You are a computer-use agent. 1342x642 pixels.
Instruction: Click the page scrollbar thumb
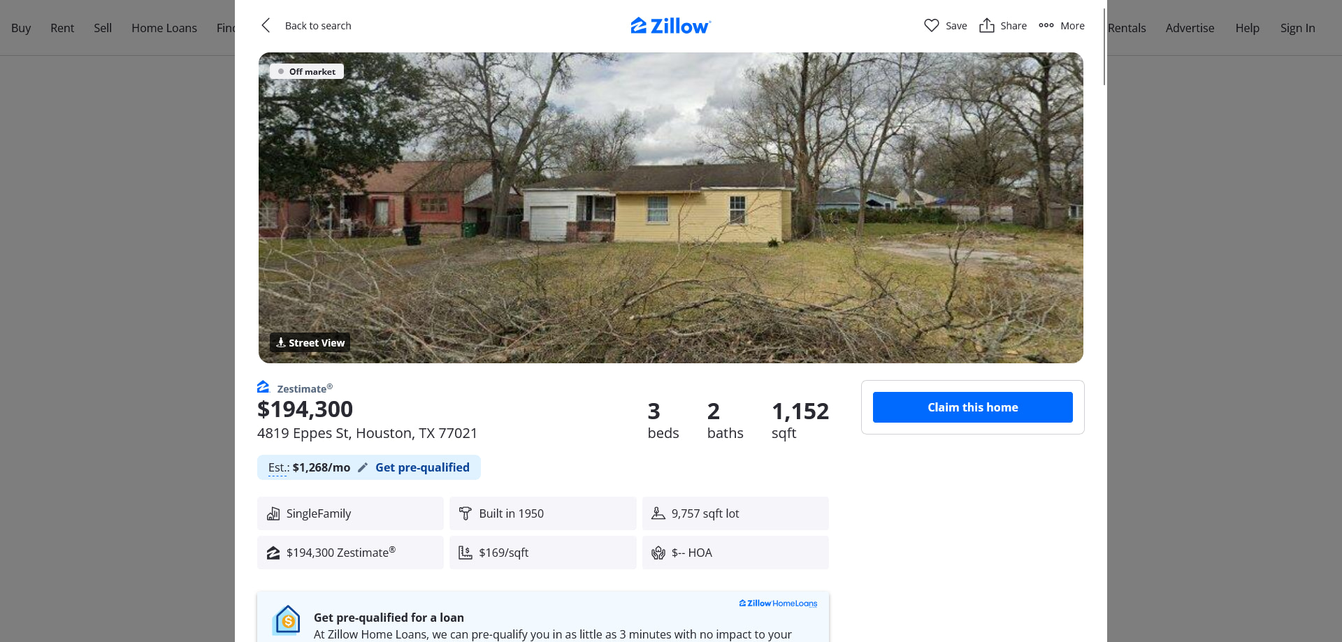pos(1104,47)
